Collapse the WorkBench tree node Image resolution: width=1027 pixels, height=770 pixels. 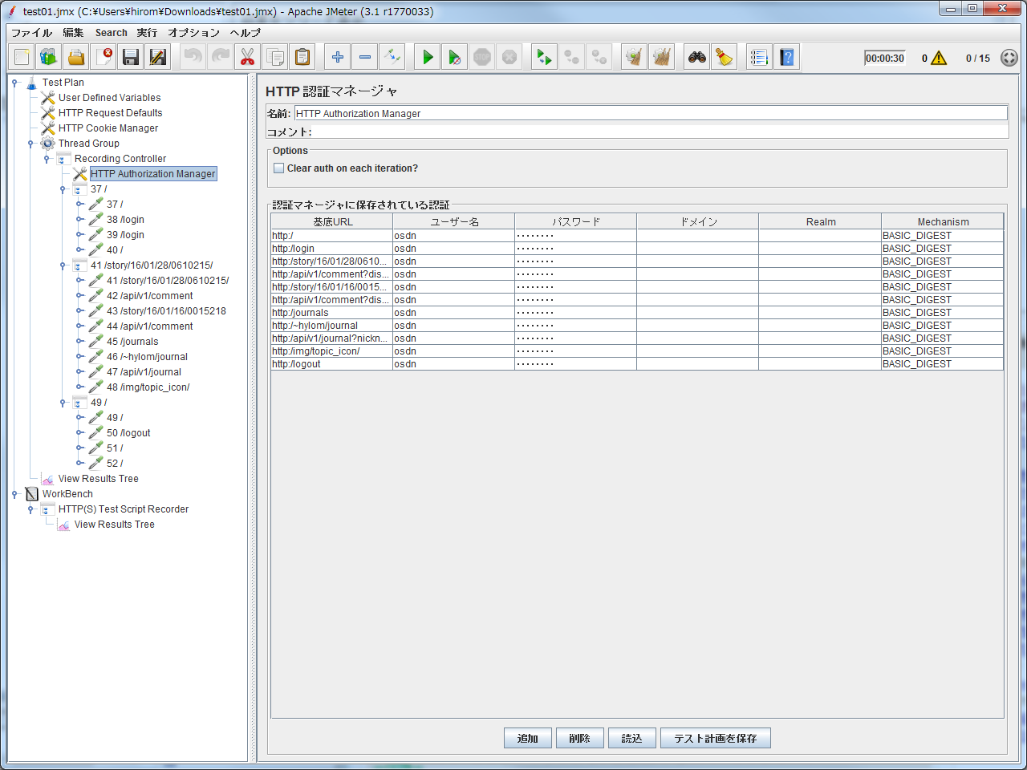pos(14,494)
